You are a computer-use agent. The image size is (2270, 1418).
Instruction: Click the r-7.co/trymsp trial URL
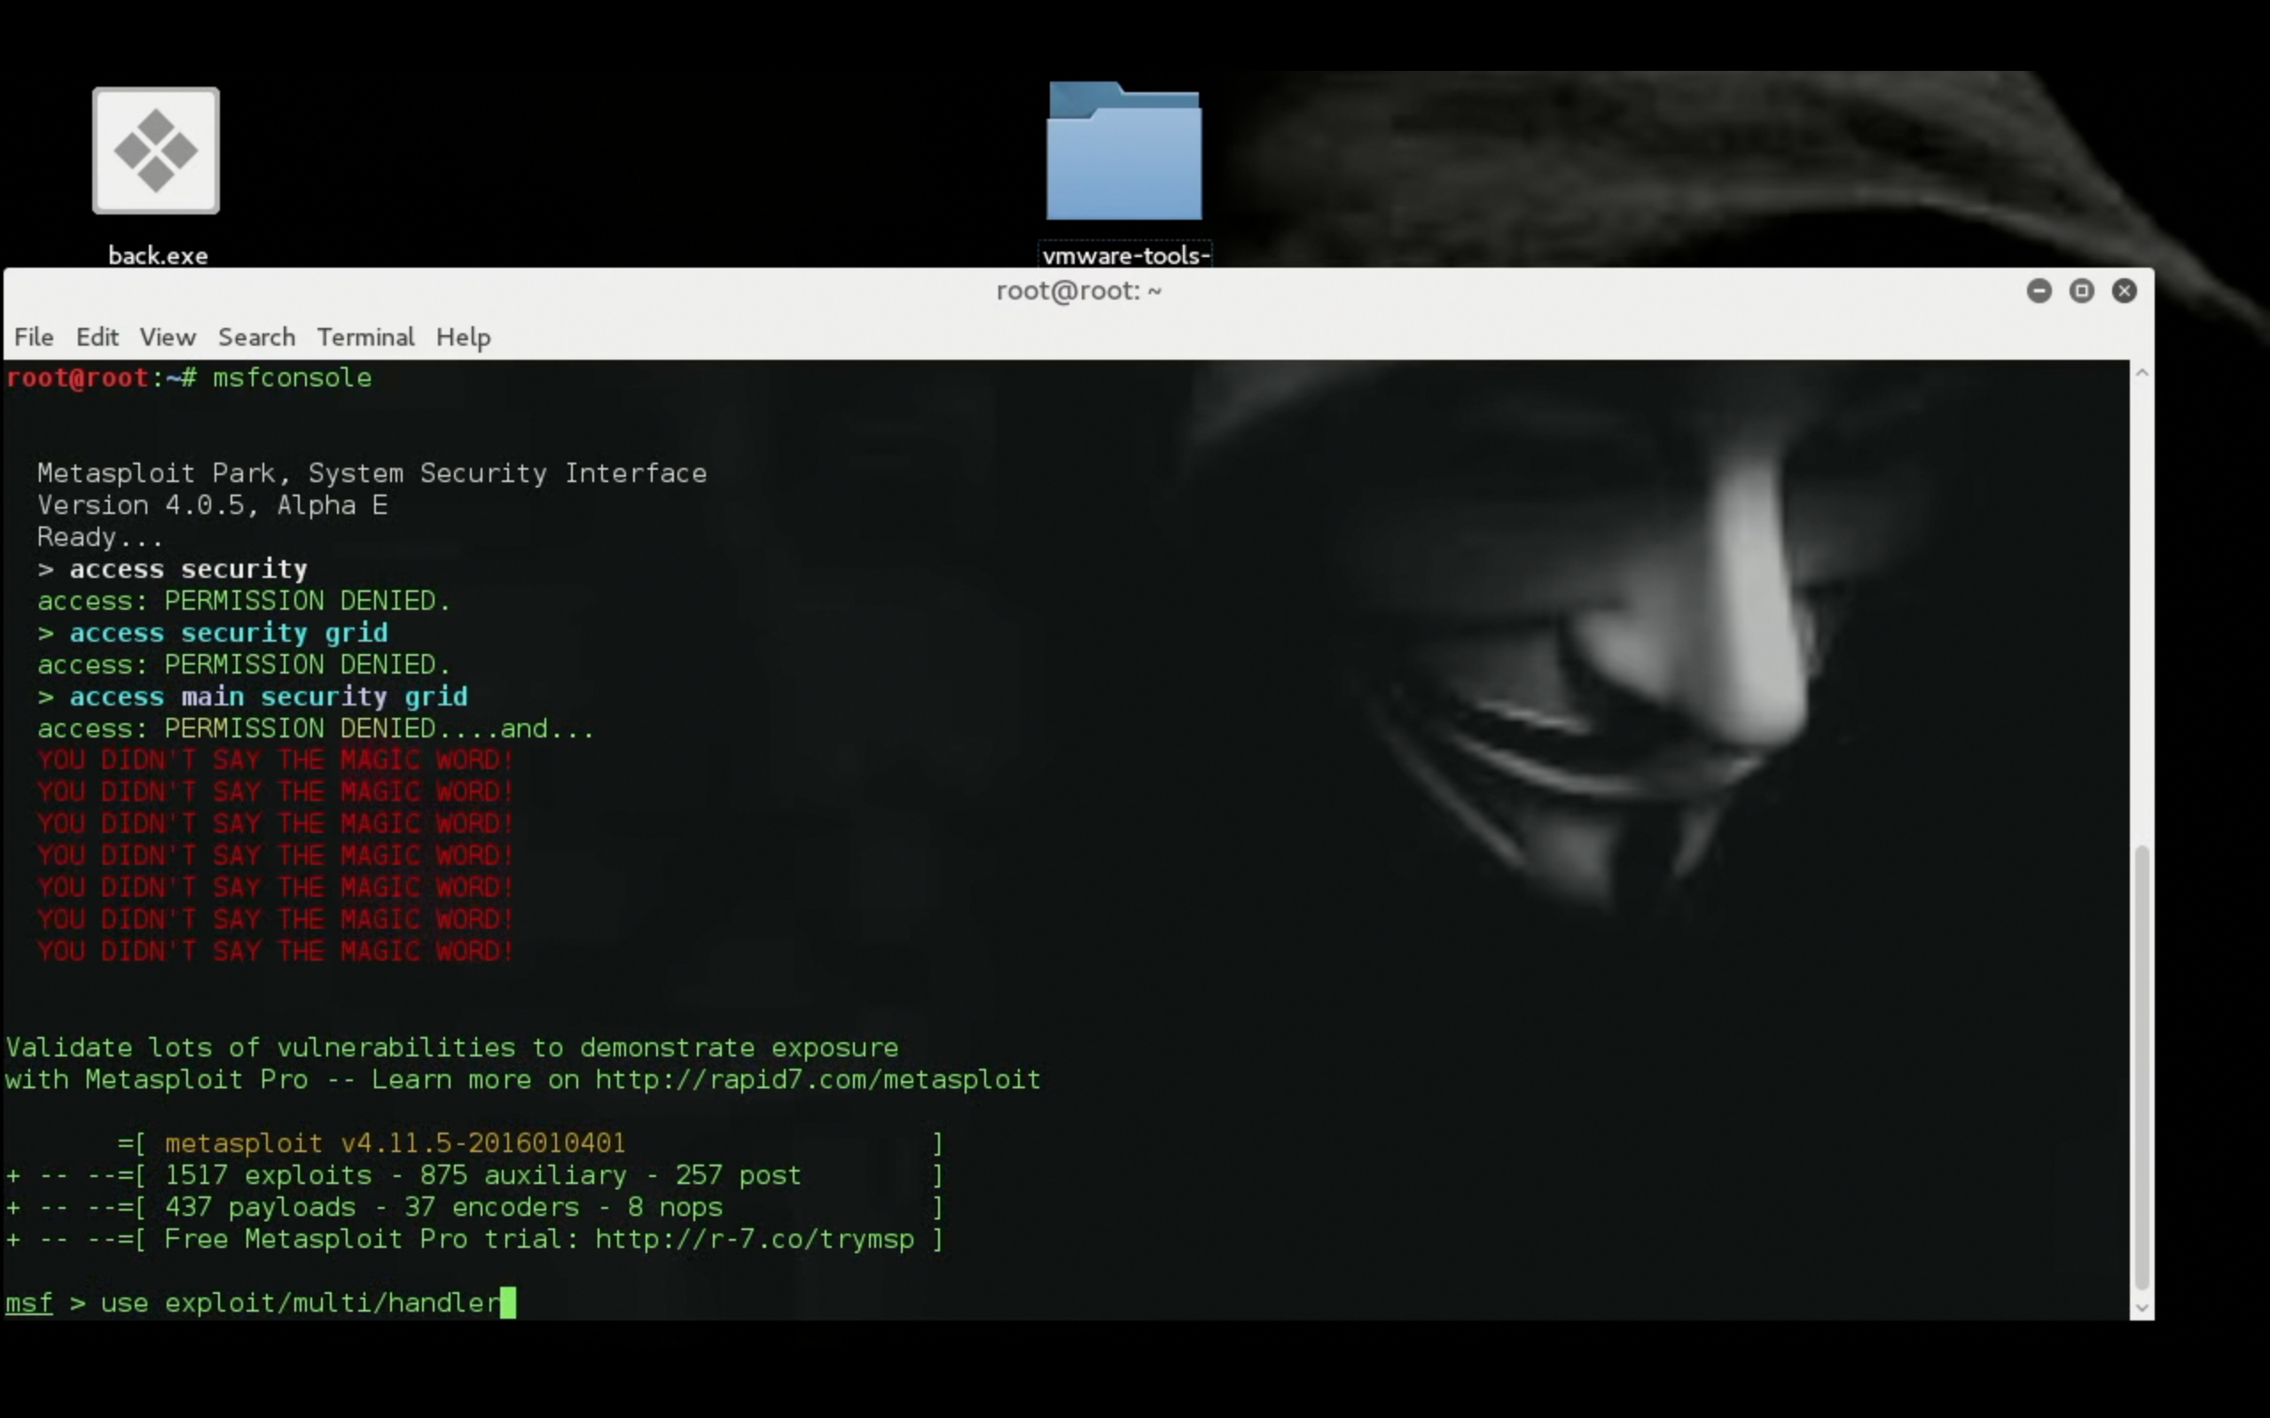755,1239
